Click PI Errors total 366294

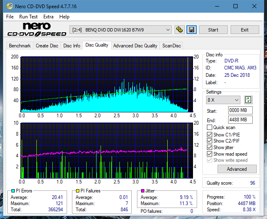pyautogui.click(x=56, y=210)
